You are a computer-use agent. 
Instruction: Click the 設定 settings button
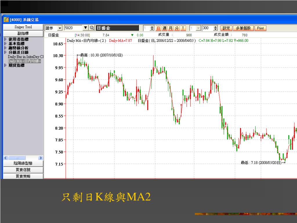(226, 28)
